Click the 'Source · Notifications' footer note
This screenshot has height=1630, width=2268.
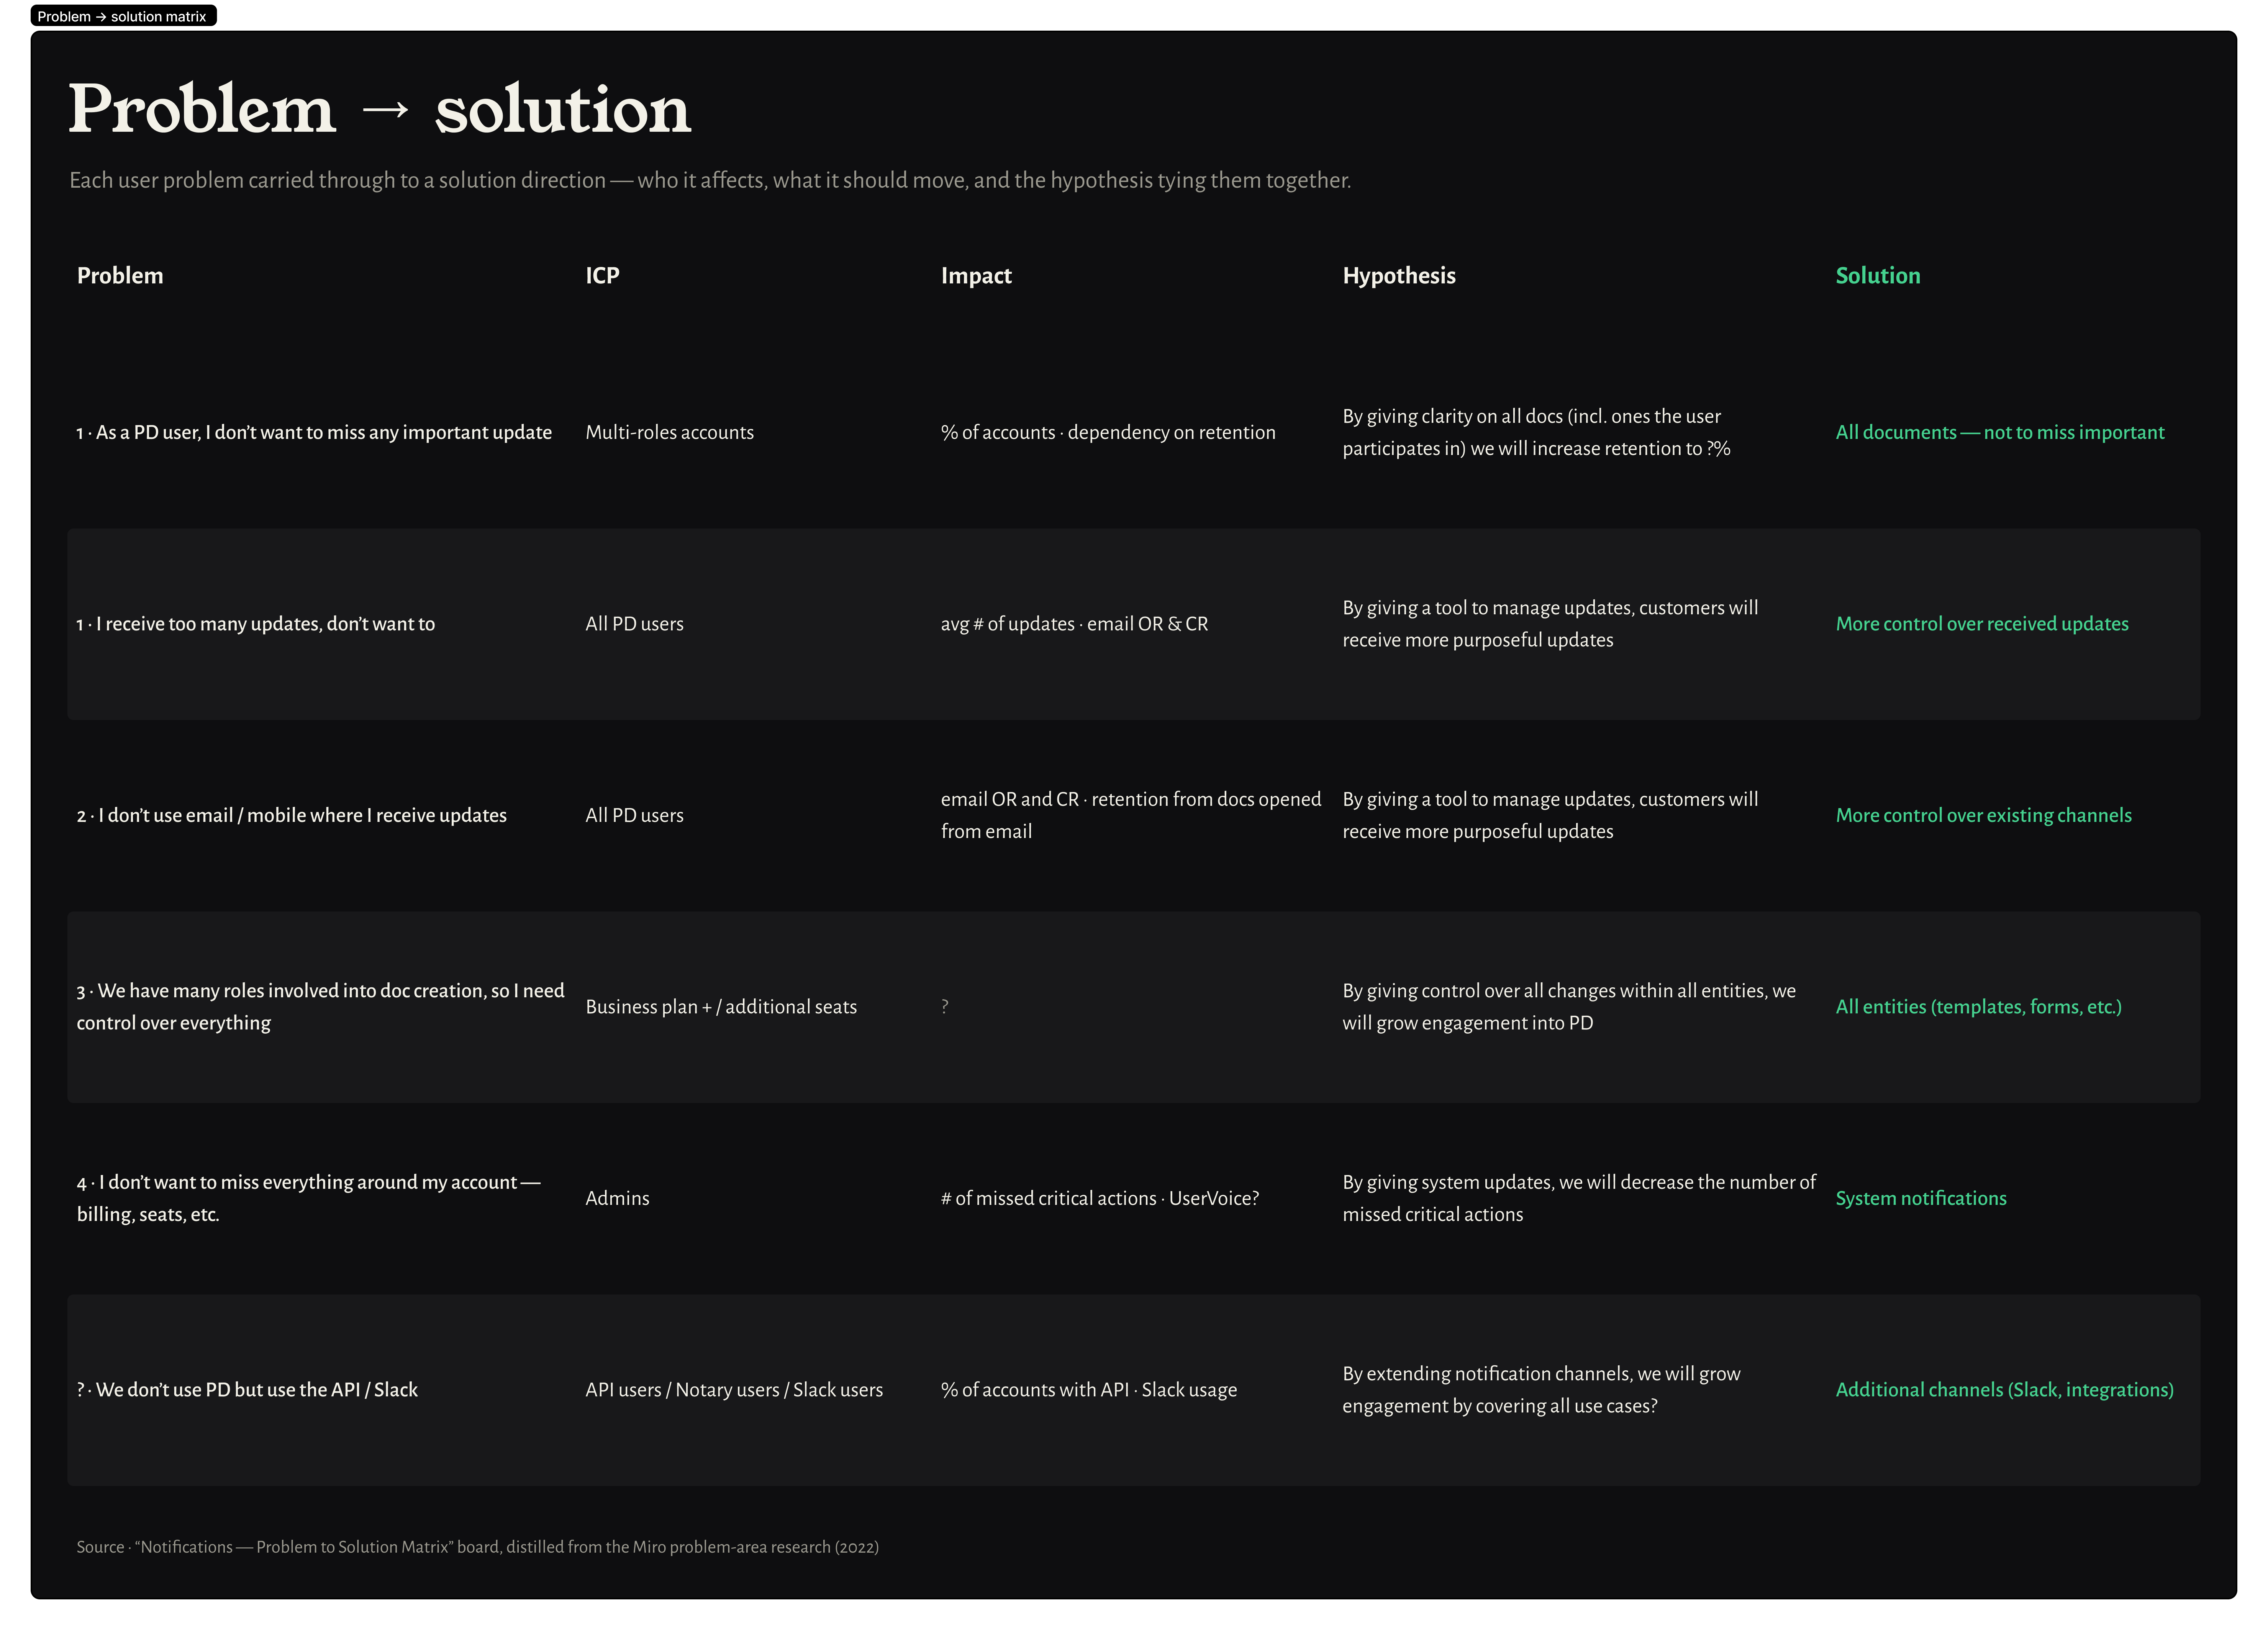point(478,1547)
